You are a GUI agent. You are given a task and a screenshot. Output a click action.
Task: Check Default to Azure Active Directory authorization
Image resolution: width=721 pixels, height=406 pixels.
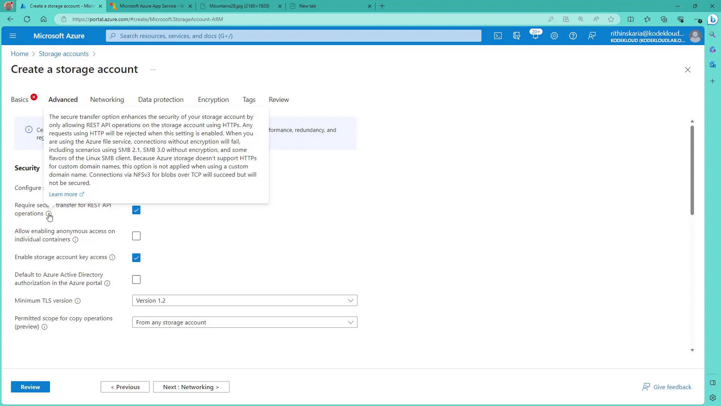coord(136,280)
